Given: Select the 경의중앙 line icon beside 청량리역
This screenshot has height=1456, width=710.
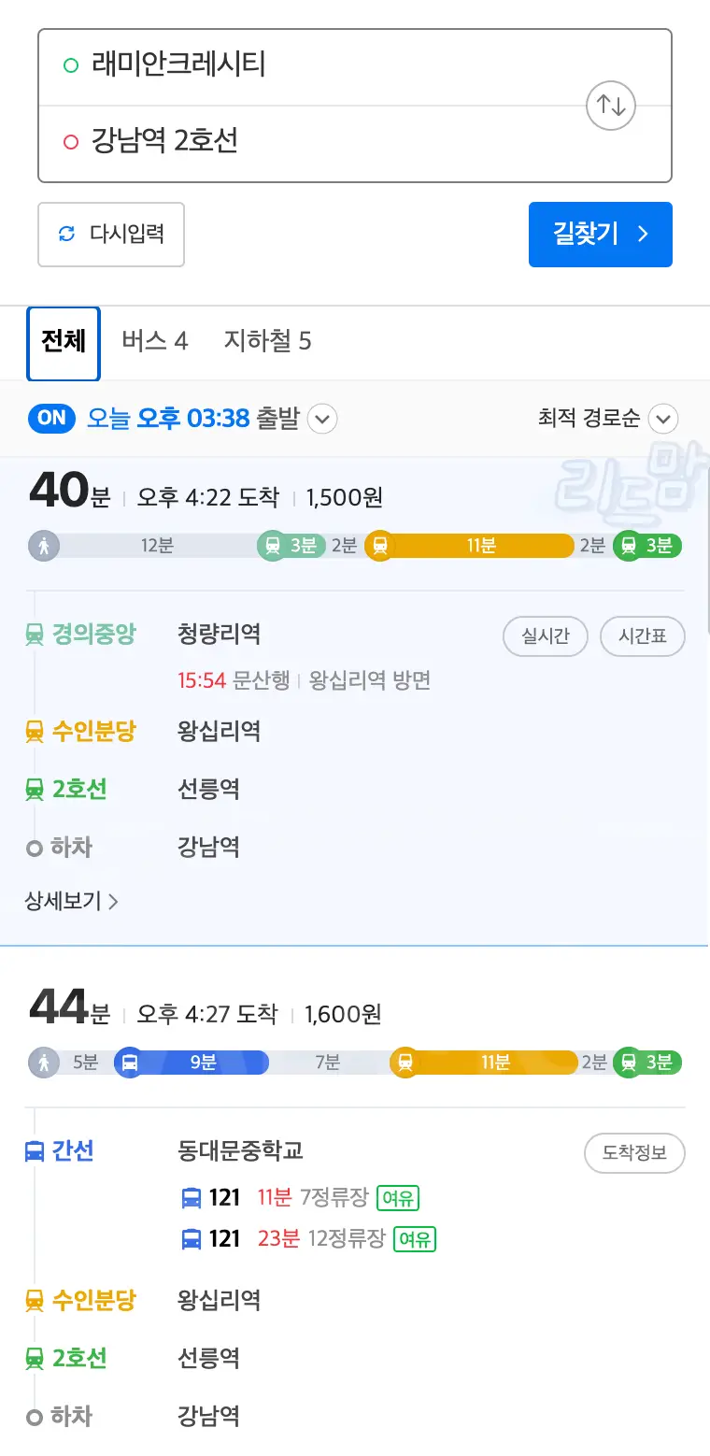Looking at the screenshot, I should tap(34, 635).
